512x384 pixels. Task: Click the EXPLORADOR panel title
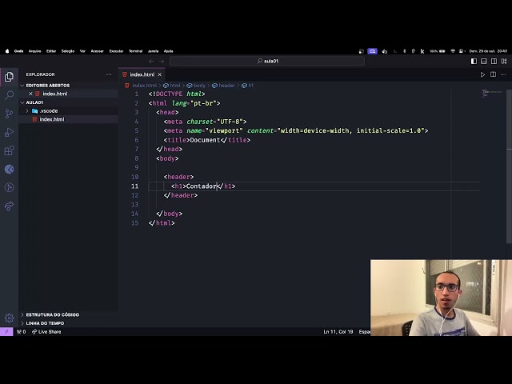tap(41, 74)
